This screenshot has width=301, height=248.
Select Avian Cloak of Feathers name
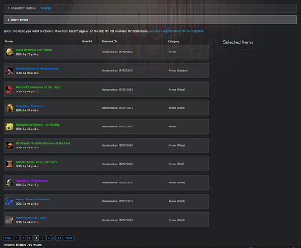33,199
